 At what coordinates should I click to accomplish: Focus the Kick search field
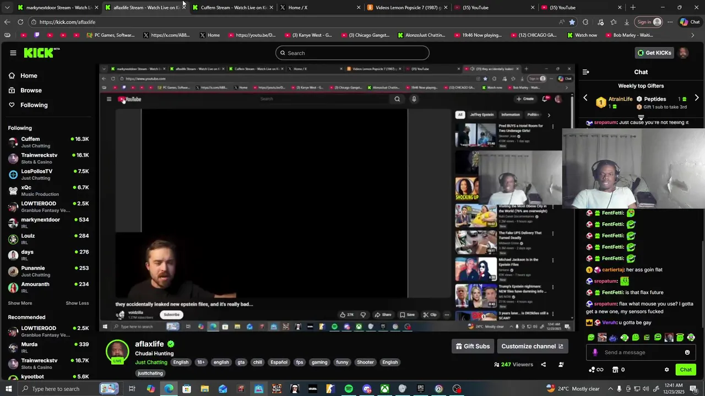[x=352, y=53]
